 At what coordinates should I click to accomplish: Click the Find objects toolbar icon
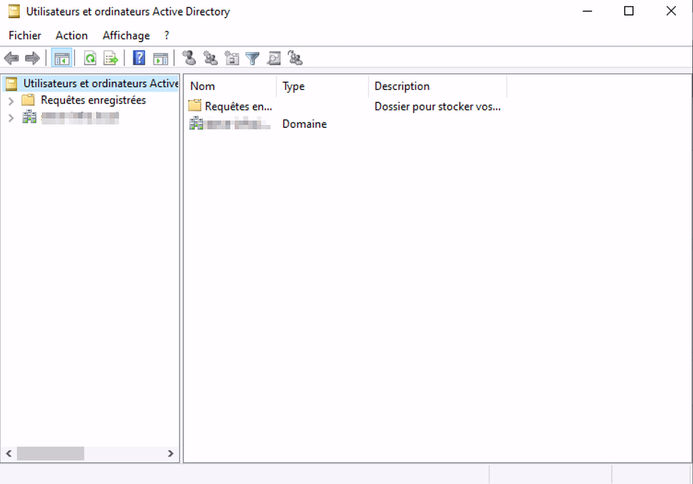click(x=273, y=59)
